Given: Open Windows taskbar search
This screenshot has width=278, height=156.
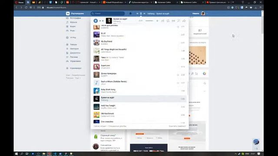Looking at the screenshot, I should pos(22,154).
